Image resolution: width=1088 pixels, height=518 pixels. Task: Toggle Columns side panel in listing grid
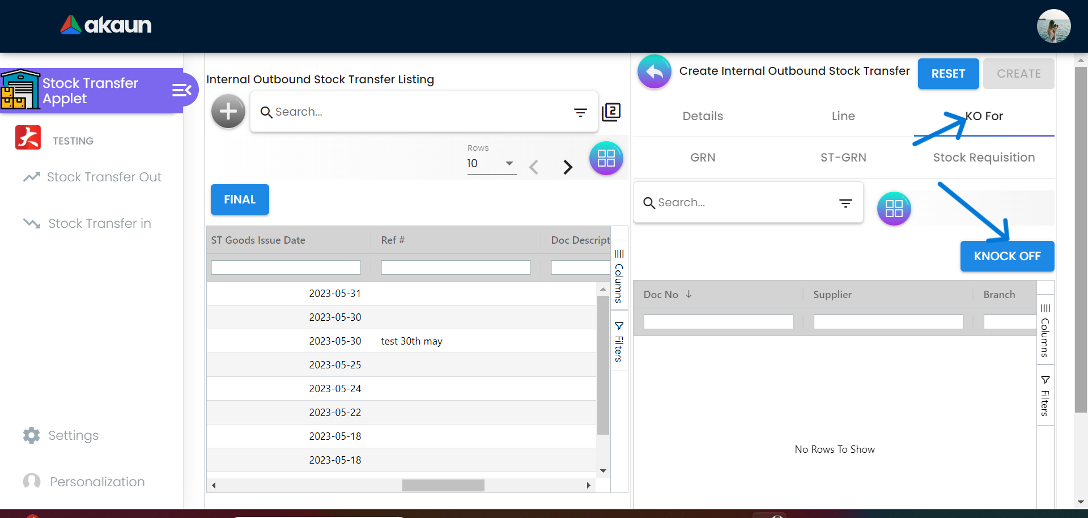[x=619, y=276]
